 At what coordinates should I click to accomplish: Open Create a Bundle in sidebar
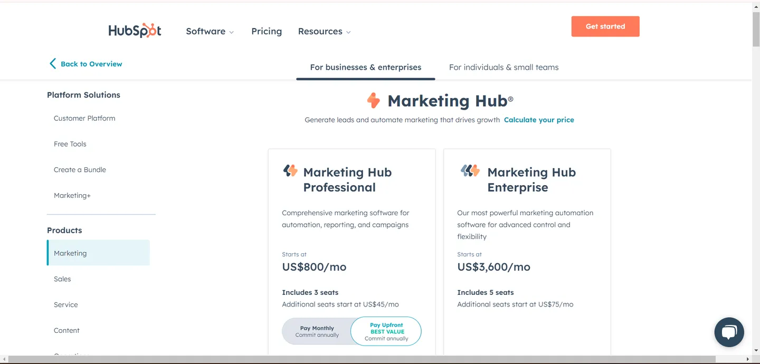(x=80, y=170)
